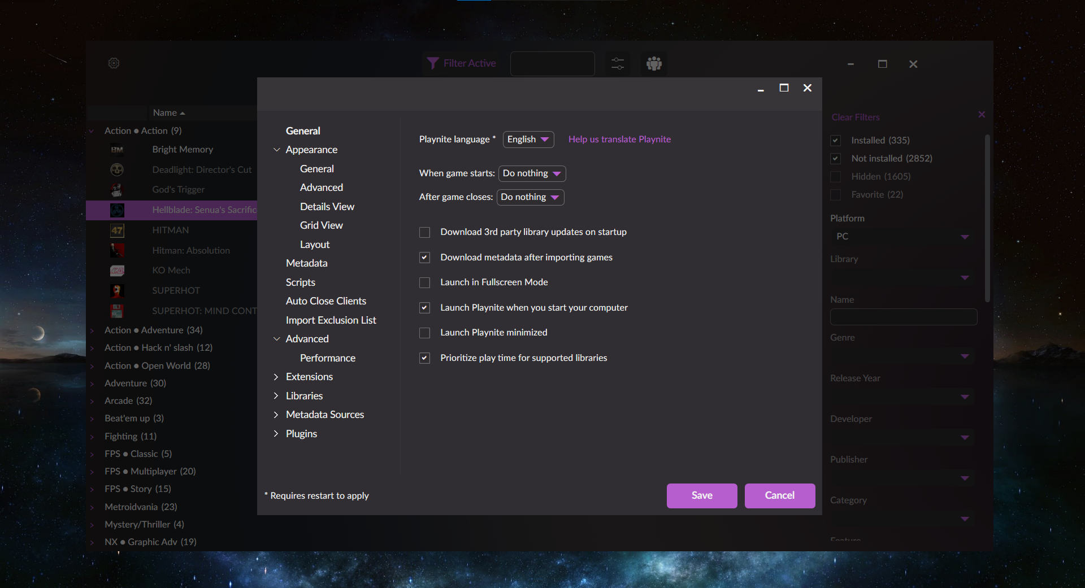Collapse the Advanced tree section
The image size is (1085, 588).
coord(276,339)
